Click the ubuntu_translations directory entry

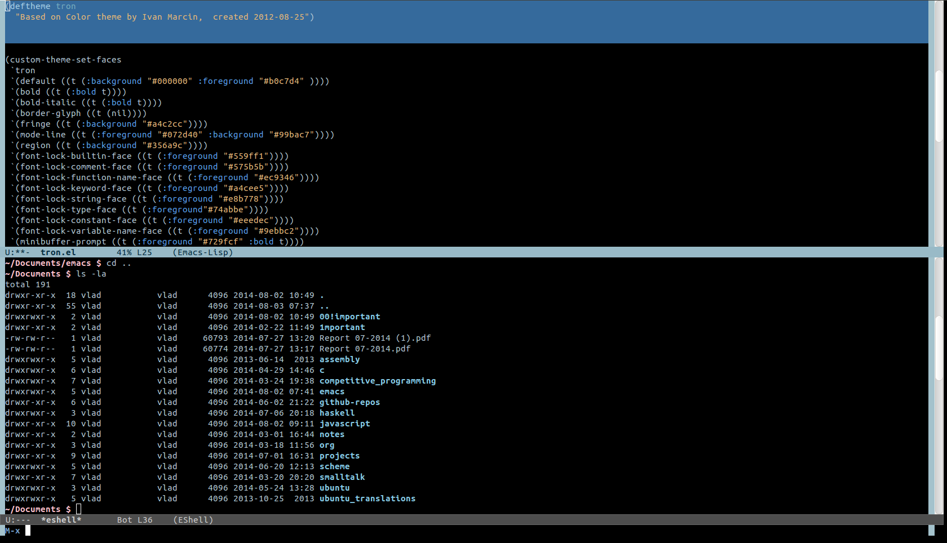(368, 499)
